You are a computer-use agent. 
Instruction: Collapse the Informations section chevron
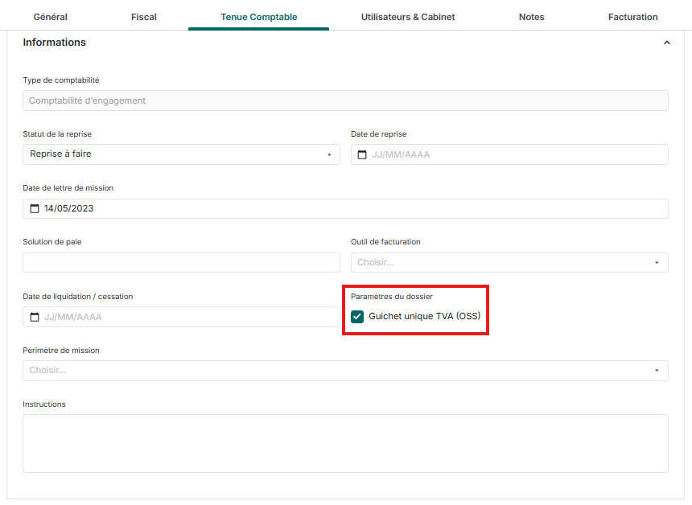click(x=666, y=43)
